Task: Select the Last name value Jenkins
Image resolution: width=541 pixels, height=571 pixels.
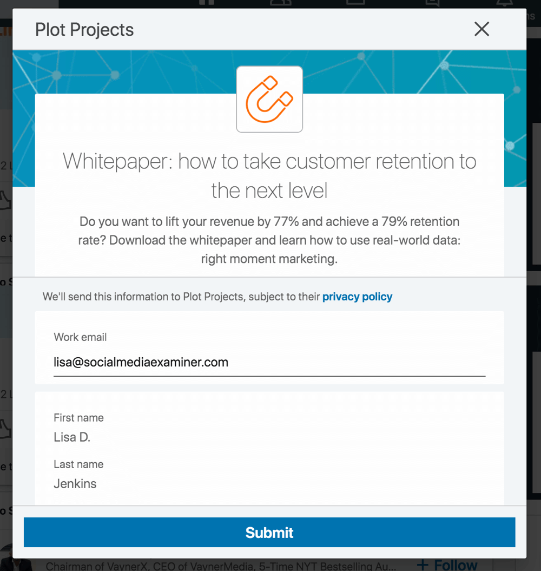Action: tap(75, 484)
